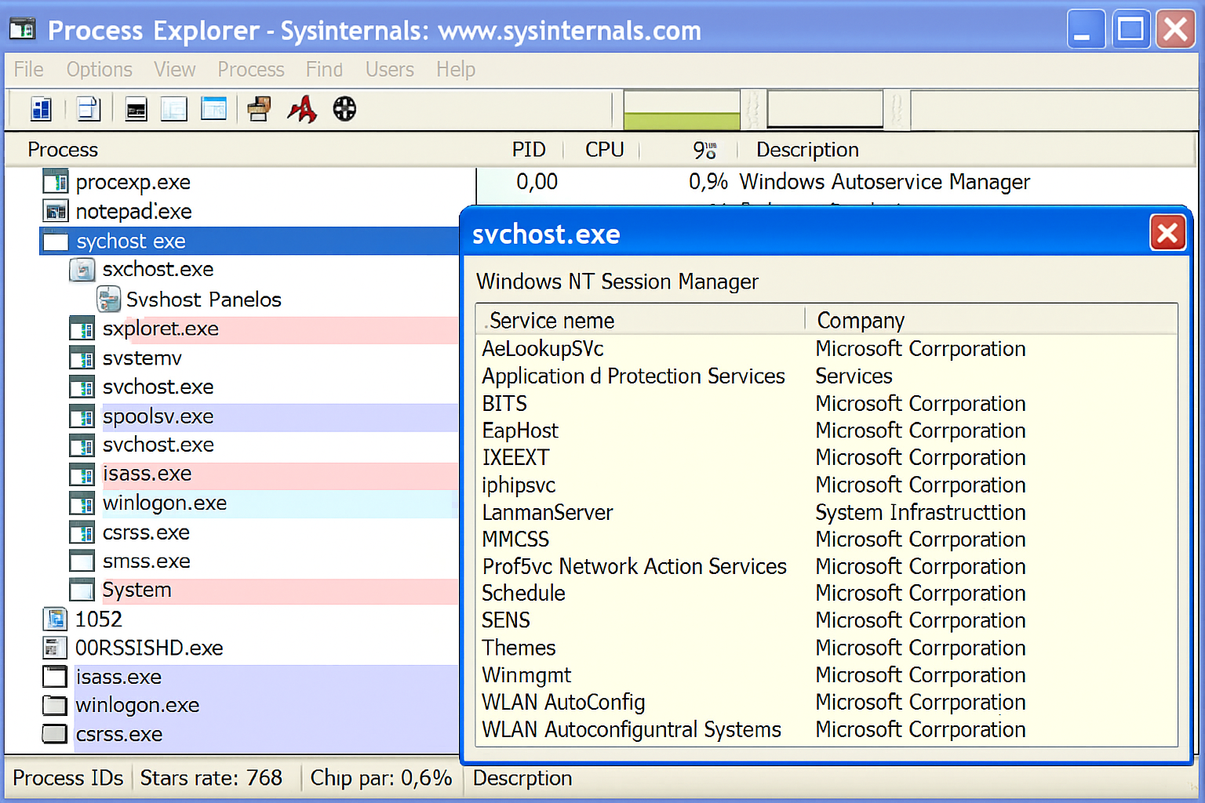Select the iphipsvc service entry
Image resolution: width=1205 pixels, height=803 pixels.
(x=519, y=485)
